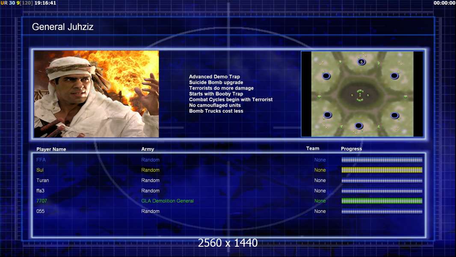Image resolution: width=456 pixels, height=257 pixels.
Task: Click the green supply cluster at map center
Action: [x=360, y=96]
